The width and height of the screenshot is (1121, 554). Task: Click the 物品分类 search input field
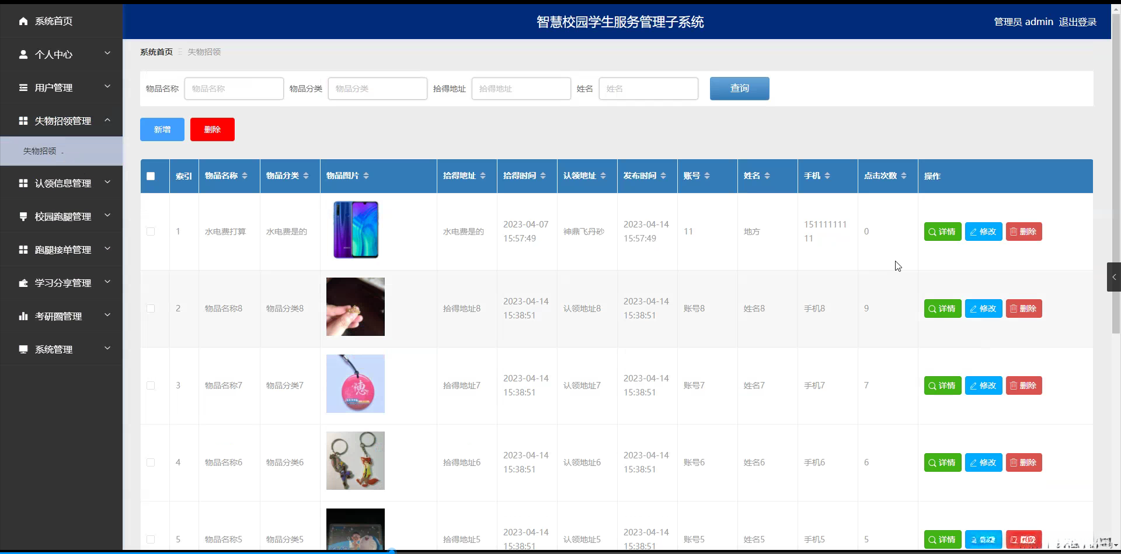coord(378,89)
